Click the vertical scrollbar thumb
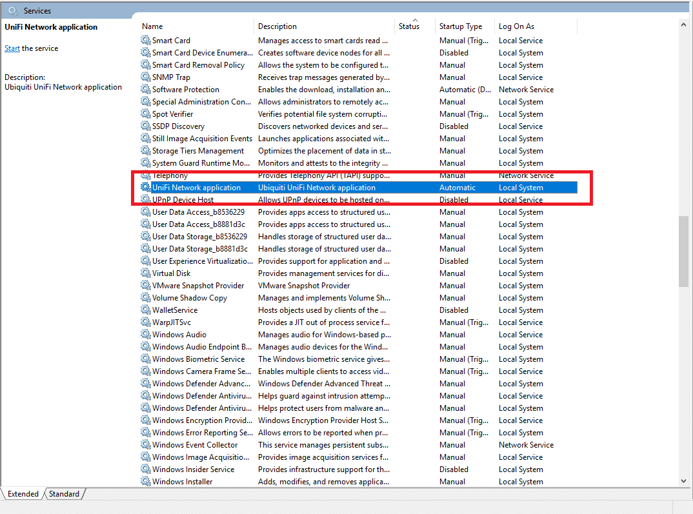This screenshot has width=693, height=514. pyautogui.click(x=684, y=251)
